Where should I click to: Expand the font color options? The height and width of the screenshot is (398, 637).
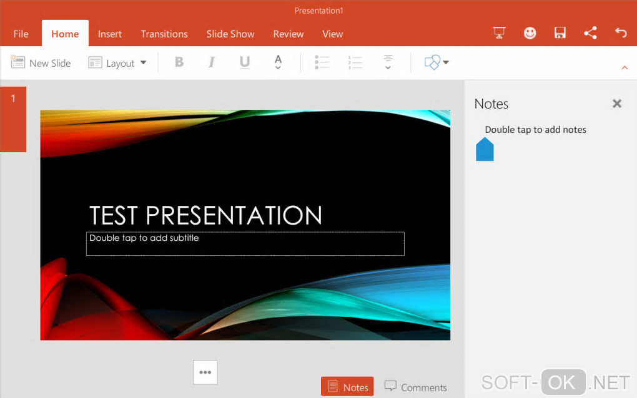click(278, 62)
